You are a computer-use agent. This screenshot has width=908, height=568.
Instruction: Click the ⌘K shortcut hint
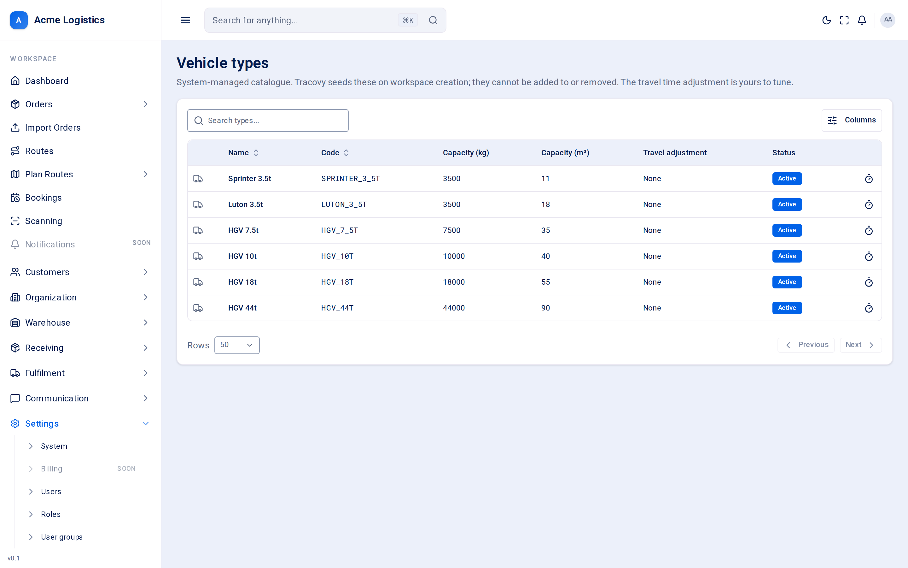click(x=408, y=20)
